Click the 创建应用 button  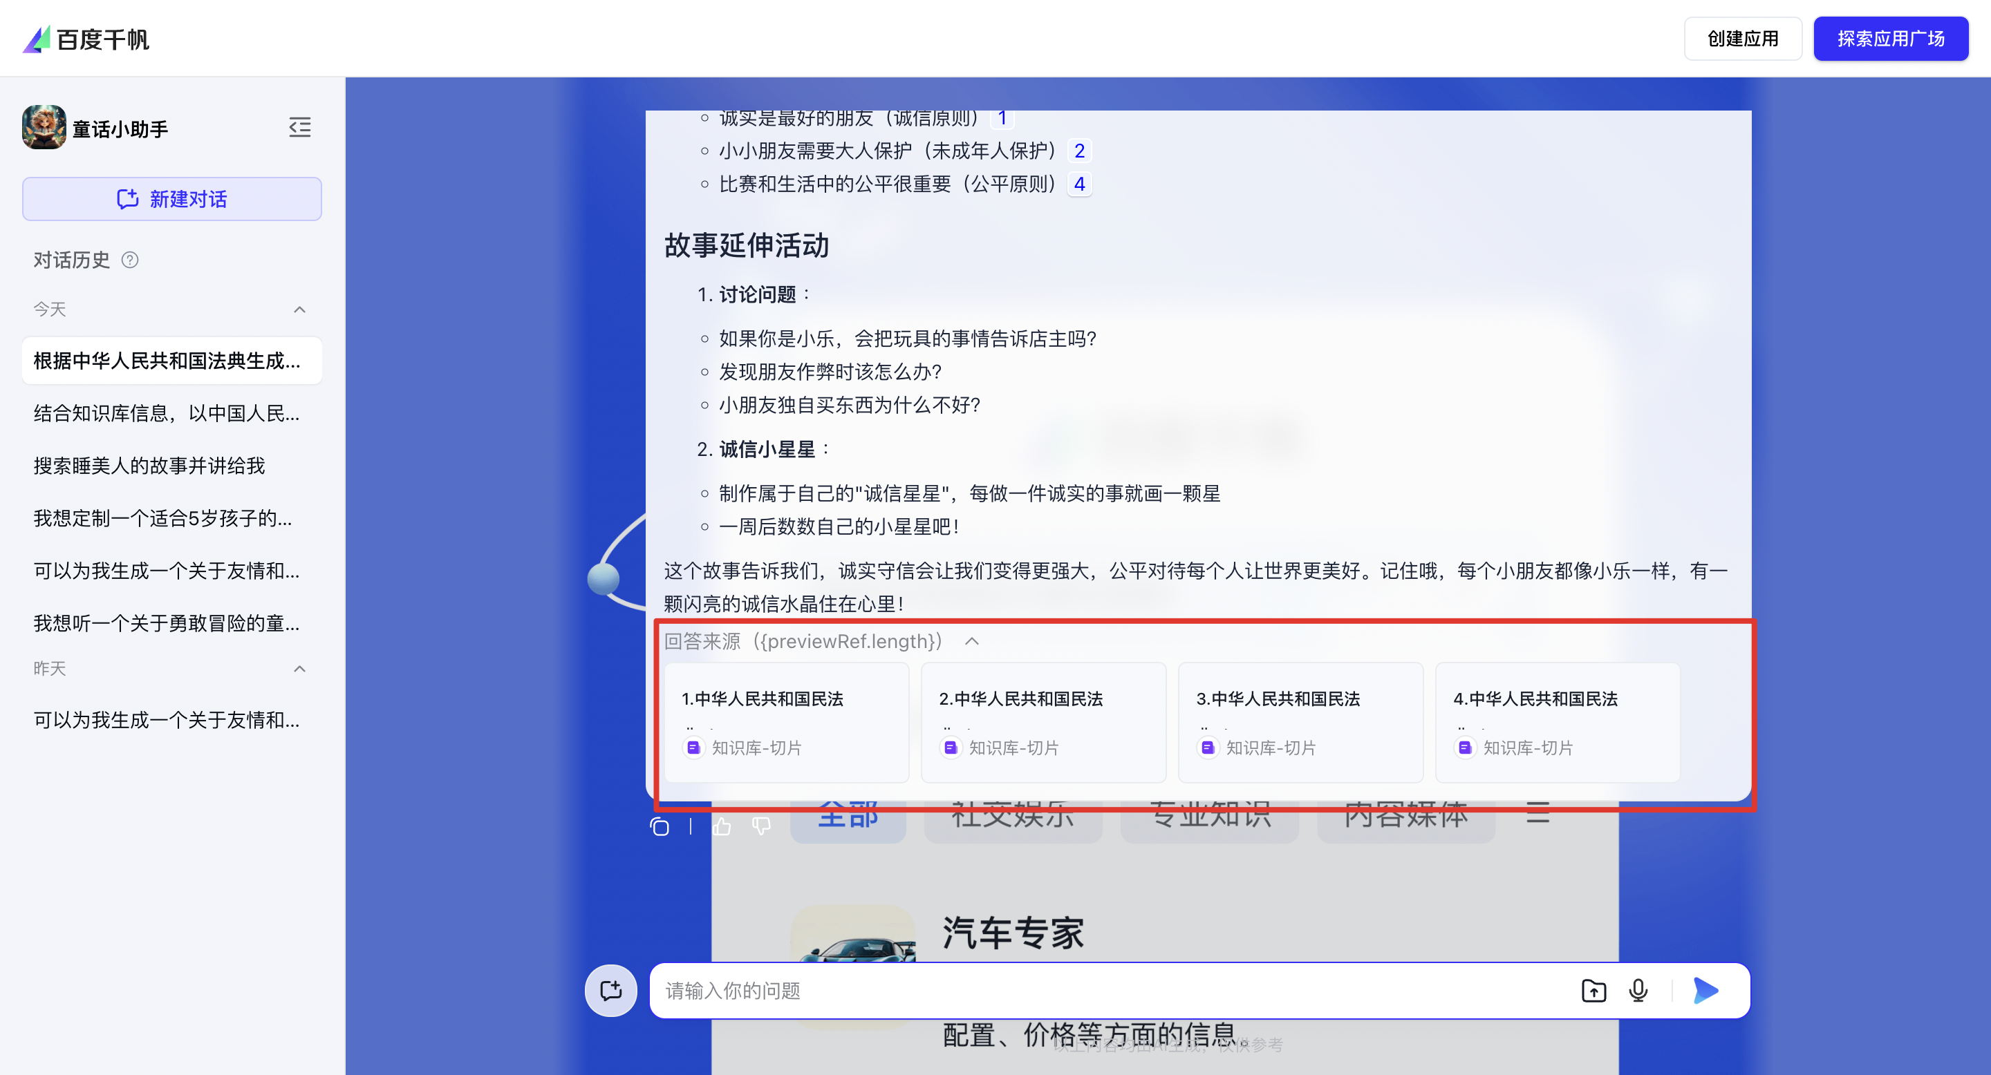(x=1742, y=39)
